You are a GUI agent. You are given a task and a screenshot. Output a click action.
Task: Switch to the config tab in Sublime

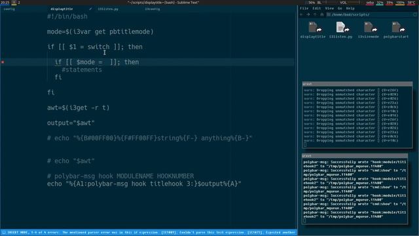click(9, 9)
